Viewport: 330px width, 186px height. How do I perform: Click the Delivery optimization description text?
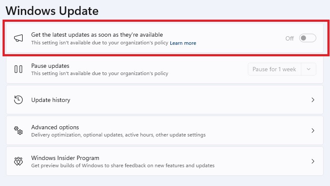coord(118,135)
